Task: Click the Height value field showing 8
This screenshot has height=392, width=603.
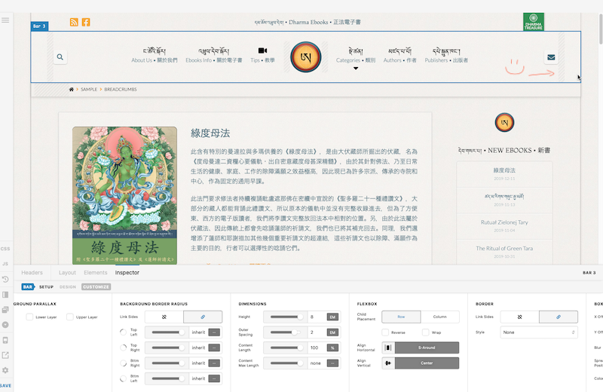Action: (x=317, y=317)
